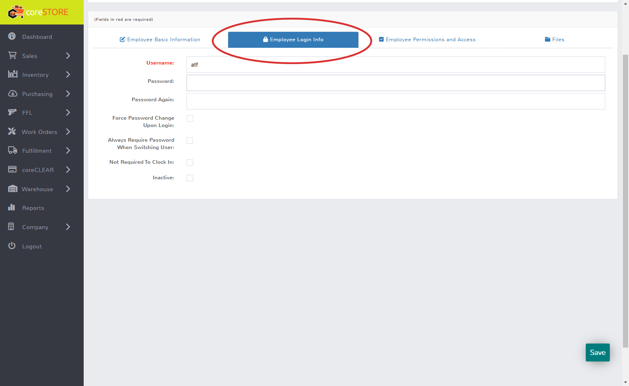629x386 pixels.
Task: Click the Purchasing cloud download icon
Action: pos(13,94)
